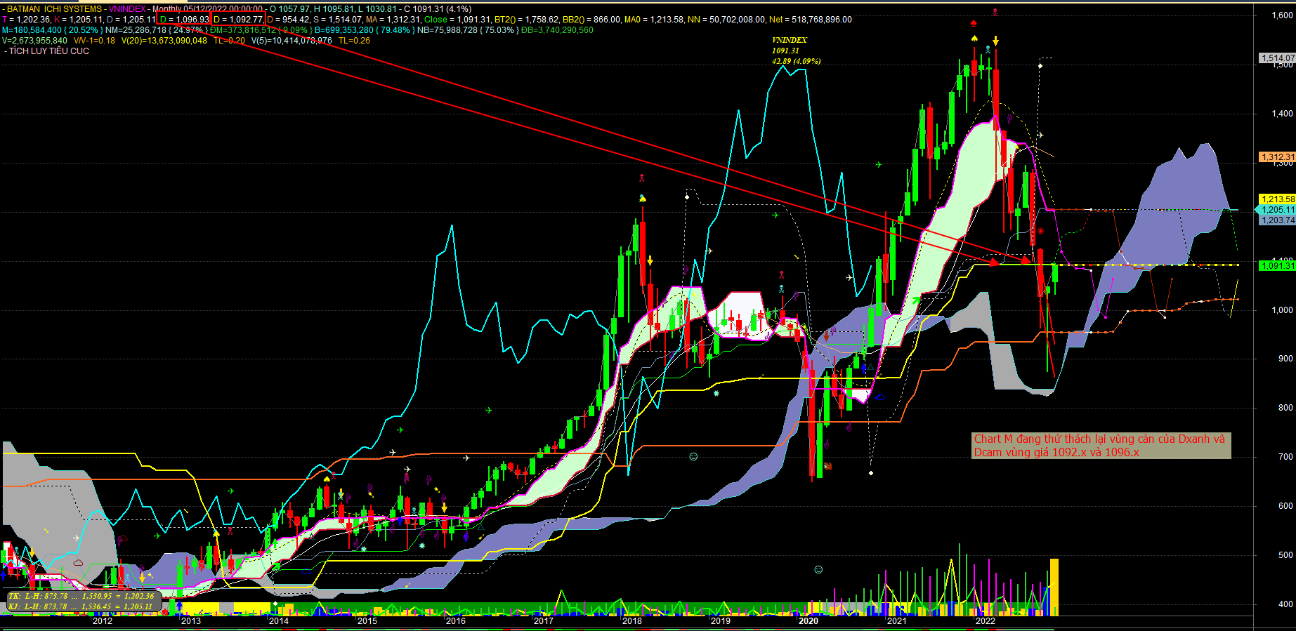This screenshot has height=631, width=1296.
Task: Select the red spade marker near 2022 top
Action: click(974, 23)
